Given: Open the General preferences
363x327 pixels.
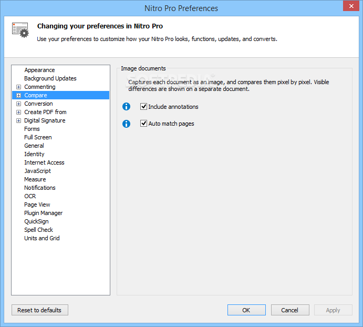Looking at the screenshot, I should coord(34,146).
